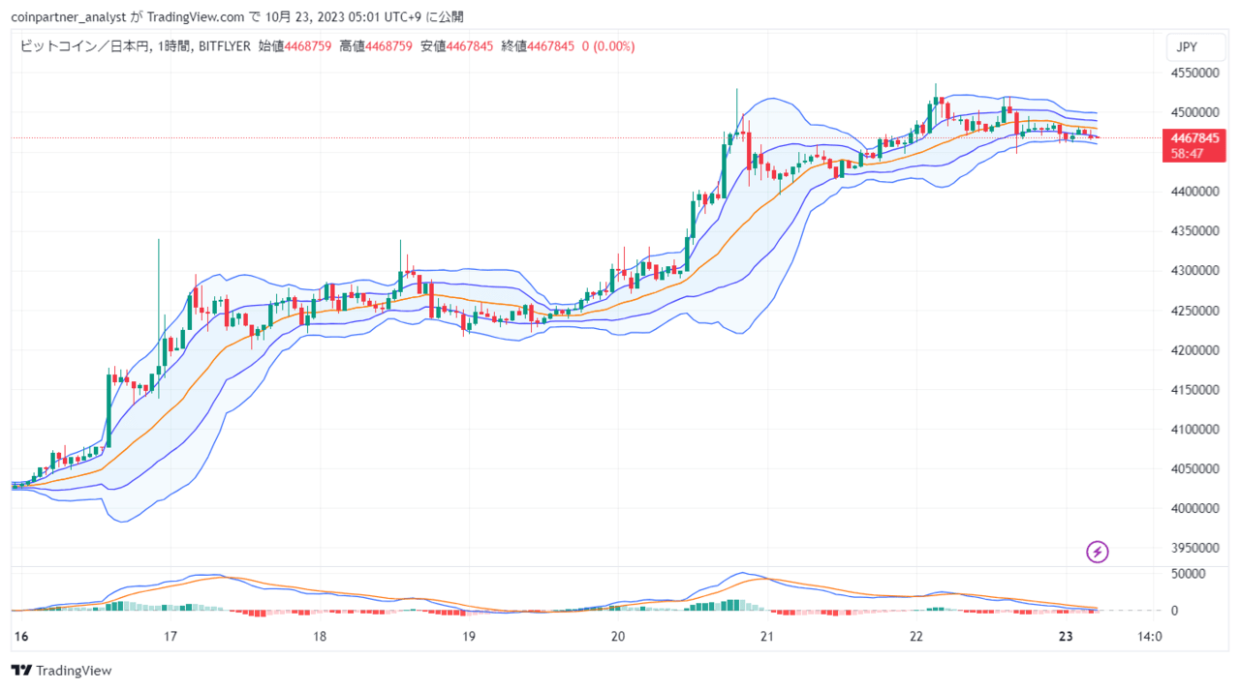Image resolution: width=1240 pixels, height=689 pixels.
Task: Click date marker 19 on time axis
Action: coord(469,637)
